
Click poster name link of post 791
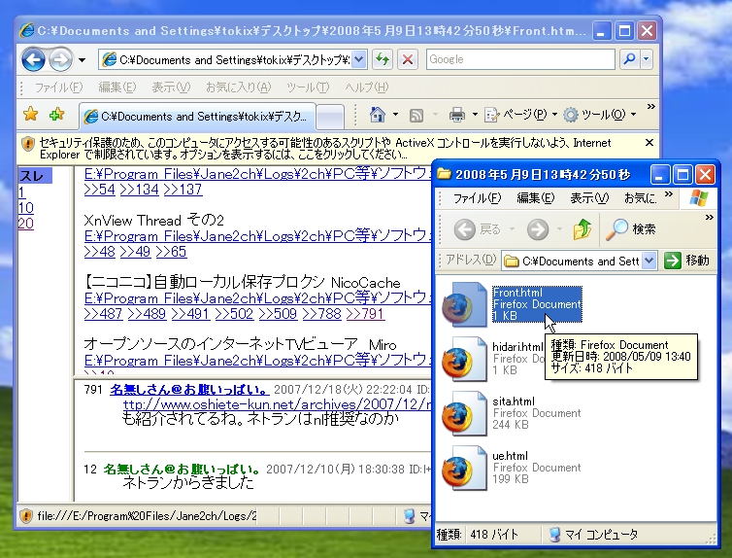[x=189, y=389]
